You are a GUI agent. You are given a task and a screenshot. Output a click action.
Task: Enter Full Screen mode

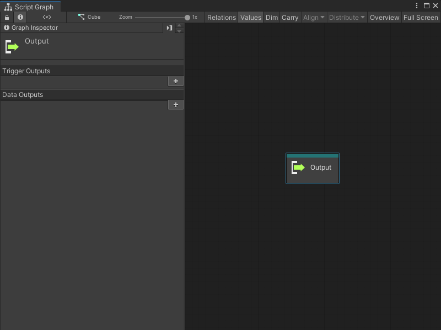[x=420, y=17]
